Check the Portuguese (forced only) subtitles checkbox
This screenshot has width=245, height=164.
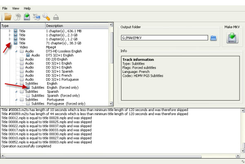pos(28,104)
